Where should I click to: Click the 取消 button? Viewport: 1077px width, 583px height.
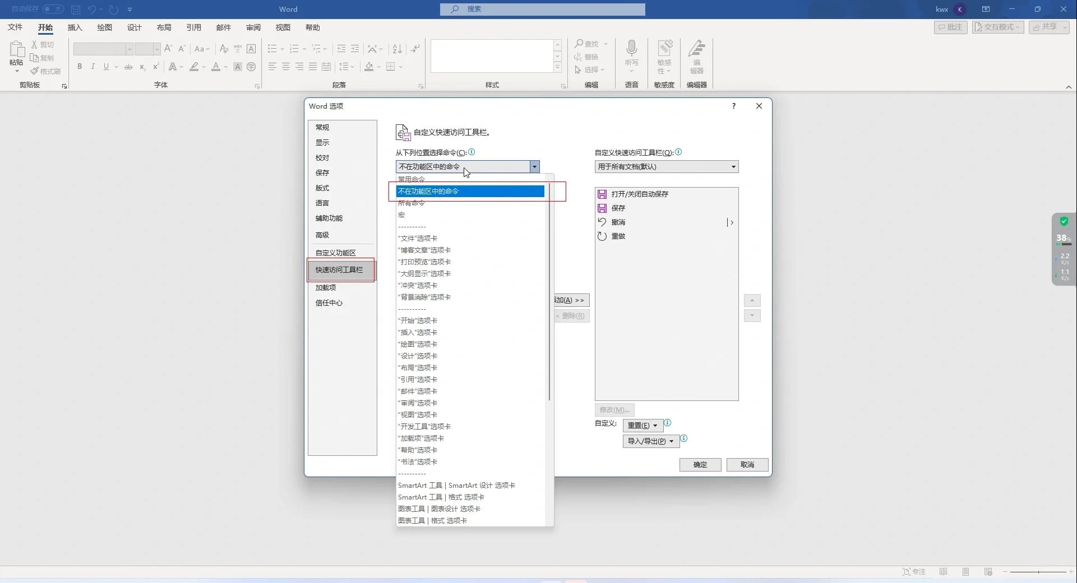point(747,465)
